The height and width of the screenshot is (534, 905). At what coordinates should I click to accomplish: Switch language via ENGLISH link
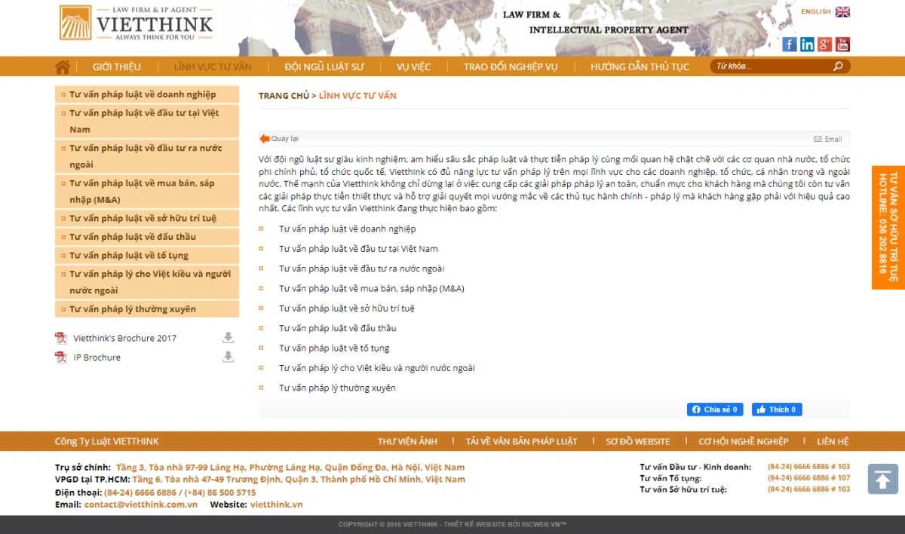[816, 12]
